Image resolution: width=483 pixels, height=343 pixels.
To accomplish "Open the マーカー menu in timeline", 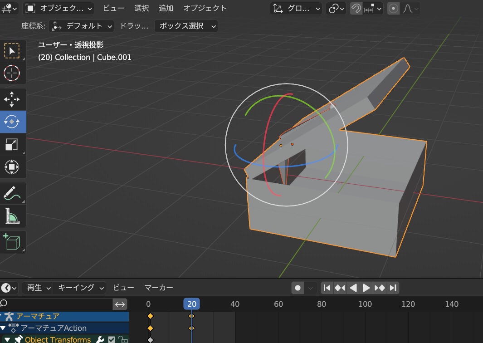I will click(x=159, y=288).
